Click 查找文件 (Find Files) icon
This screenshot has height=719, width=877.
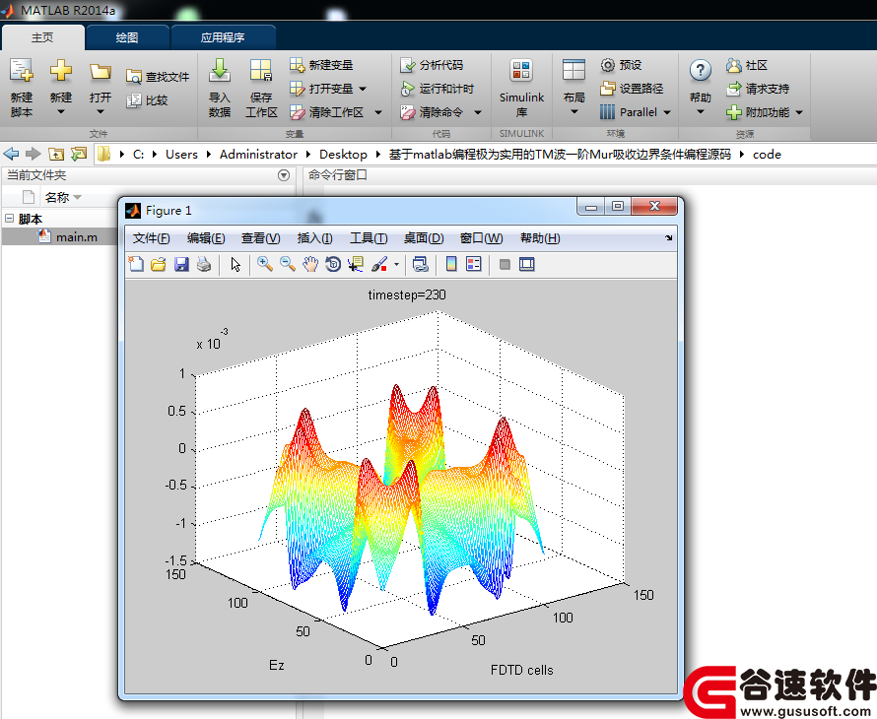click(134, 77)
